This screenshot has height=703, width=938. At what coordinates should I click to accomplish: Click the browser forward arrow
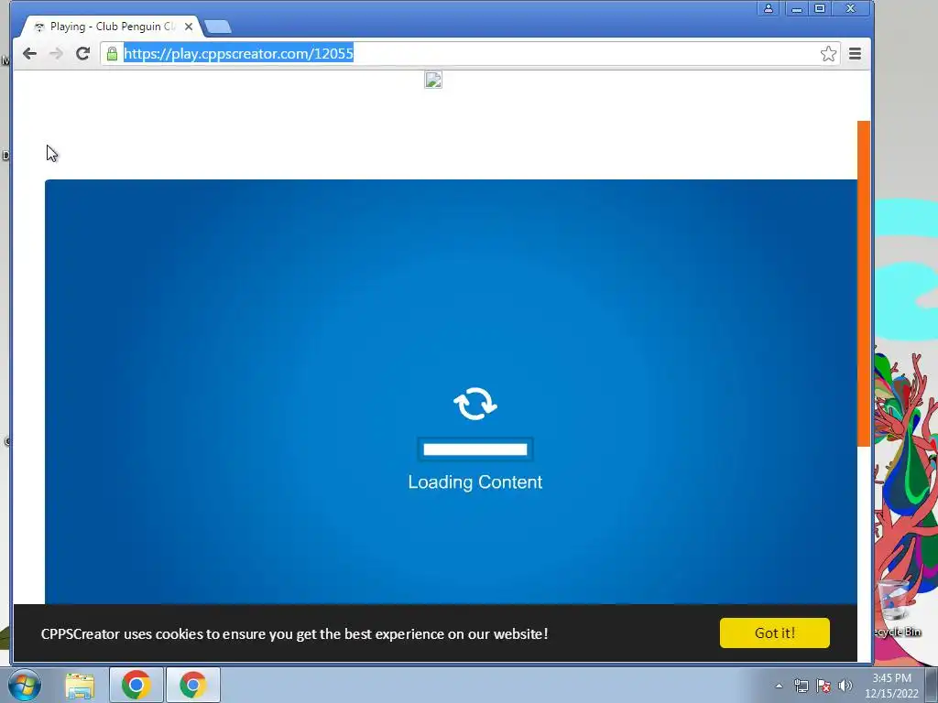56,54
